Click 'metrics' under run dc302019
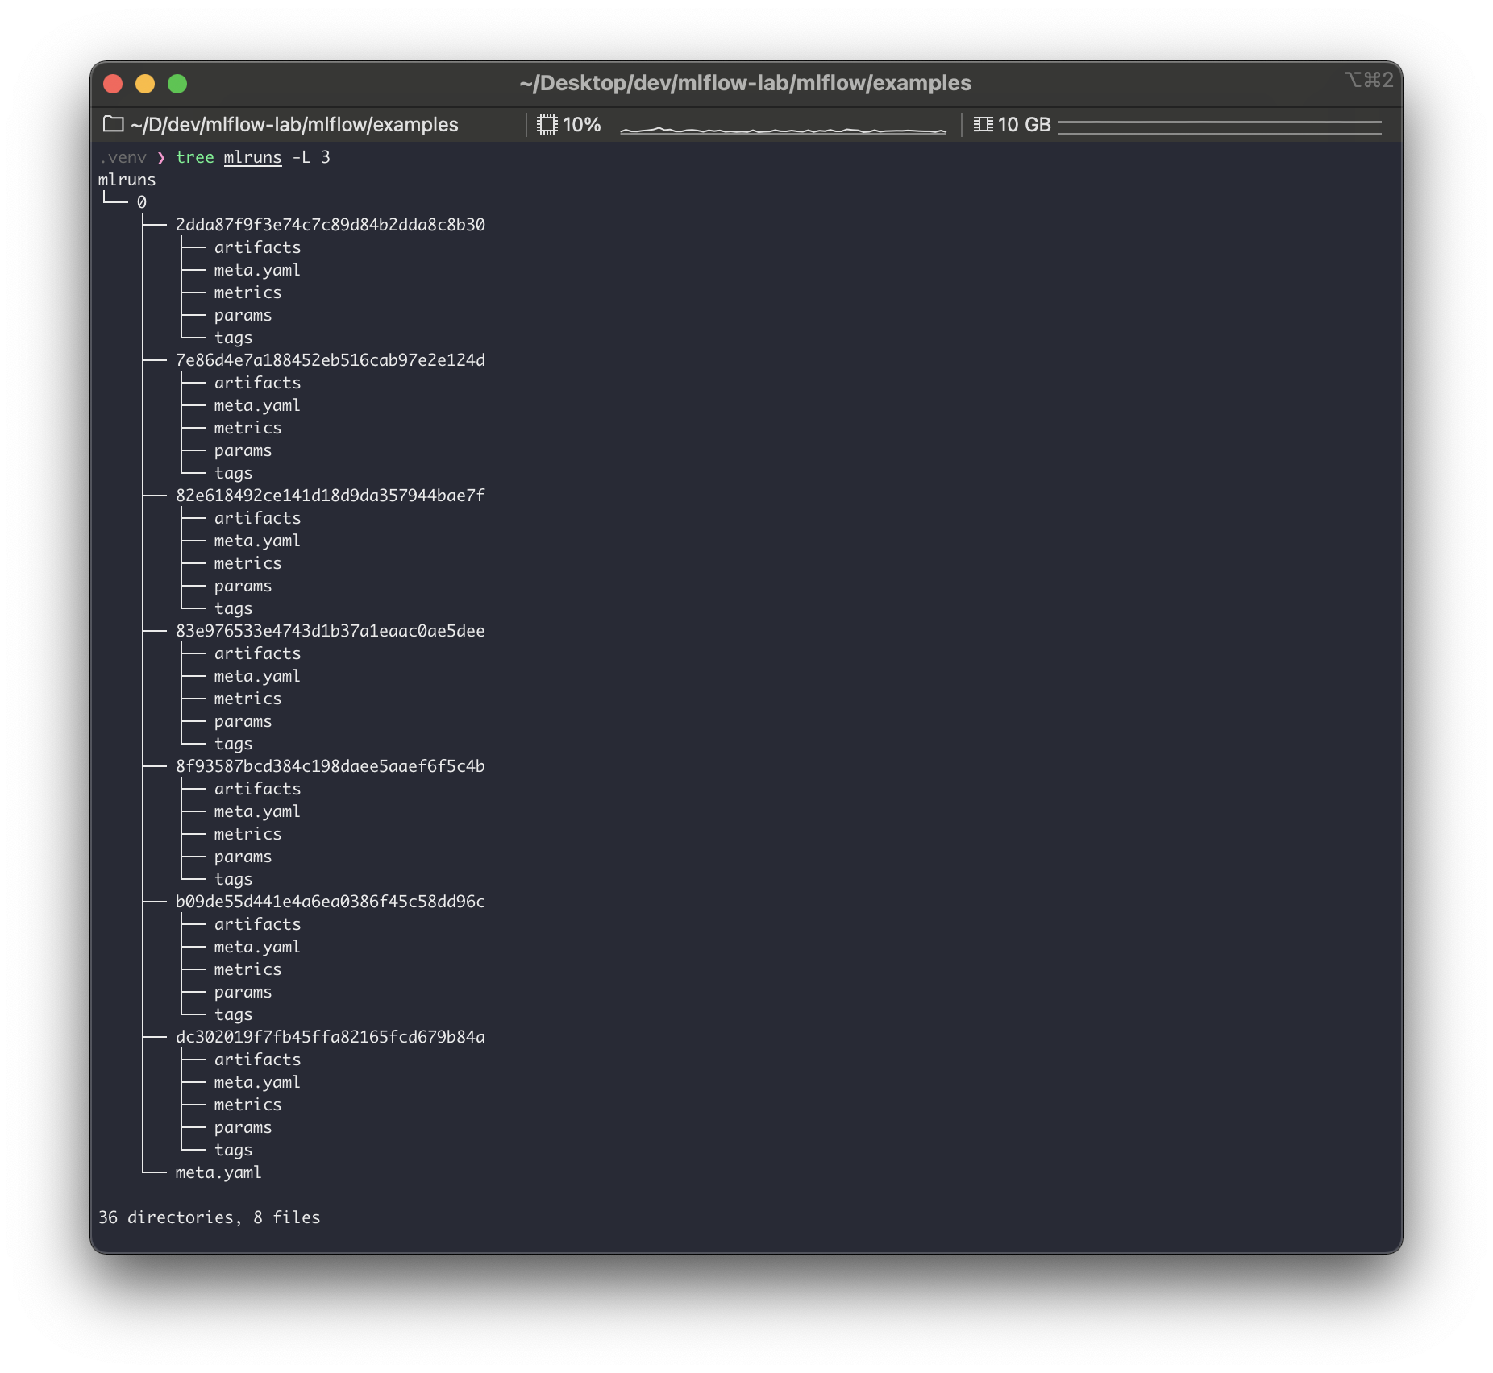The width and height of the screenshot is (1493, 1373). [247, 1105]
